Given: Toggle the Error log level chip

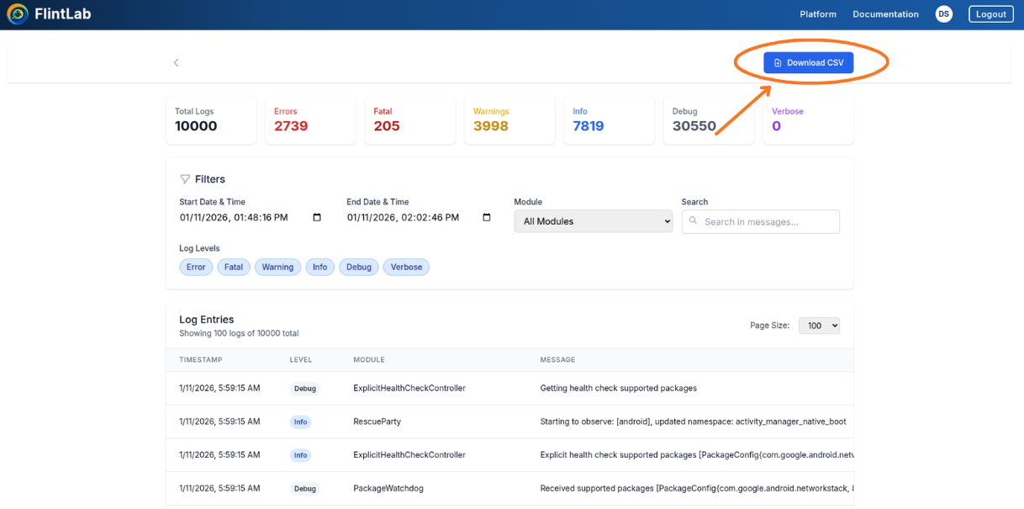Looking at the screenshot, I should pos(196,267).
